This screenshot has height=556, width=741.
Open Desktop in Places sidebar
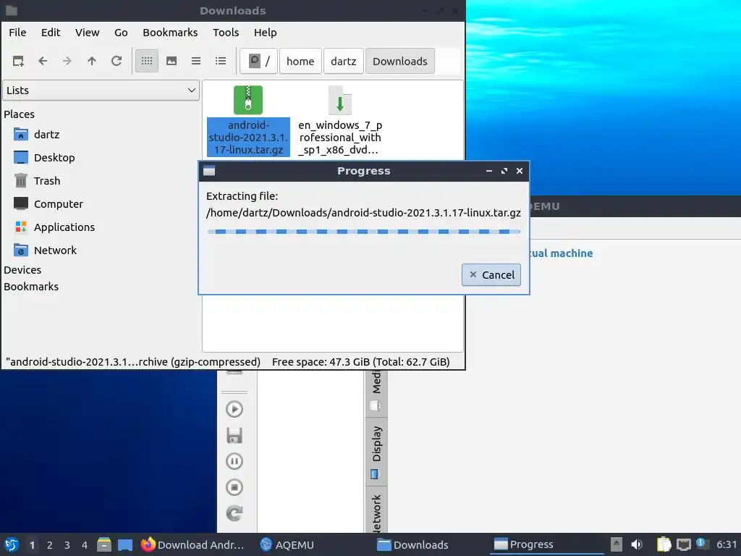click(x=54, y=158)
